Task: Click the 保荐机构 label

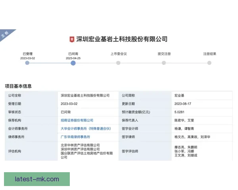Action: (15, 120)
